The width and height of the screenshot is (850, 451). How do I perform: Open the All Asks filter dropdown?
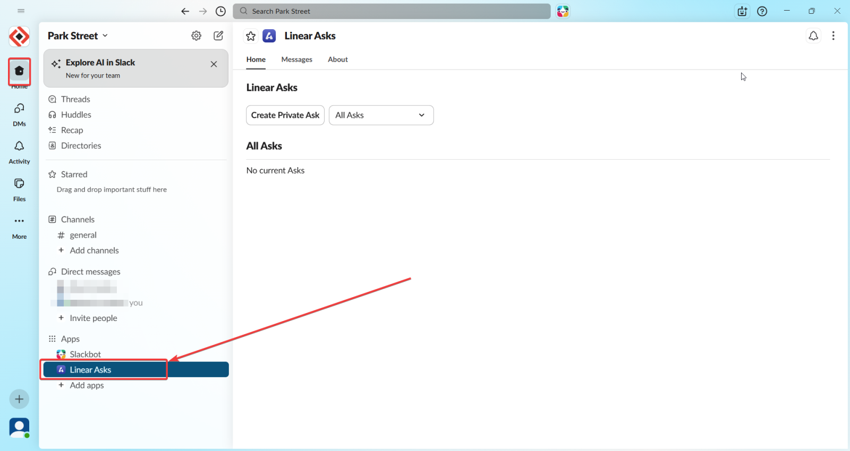[x=381, y=115]
